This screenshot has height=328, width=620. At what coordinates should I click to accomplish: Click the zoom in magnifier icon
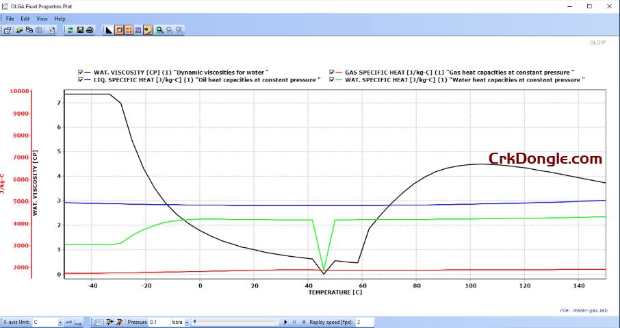(159, 30)
